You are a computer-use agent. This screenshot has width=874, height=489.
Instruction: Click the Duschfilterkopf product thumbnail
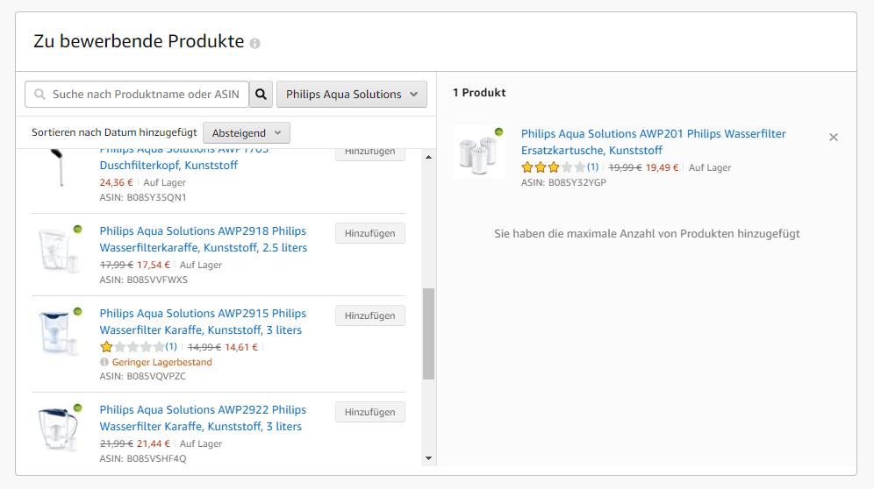58,168
